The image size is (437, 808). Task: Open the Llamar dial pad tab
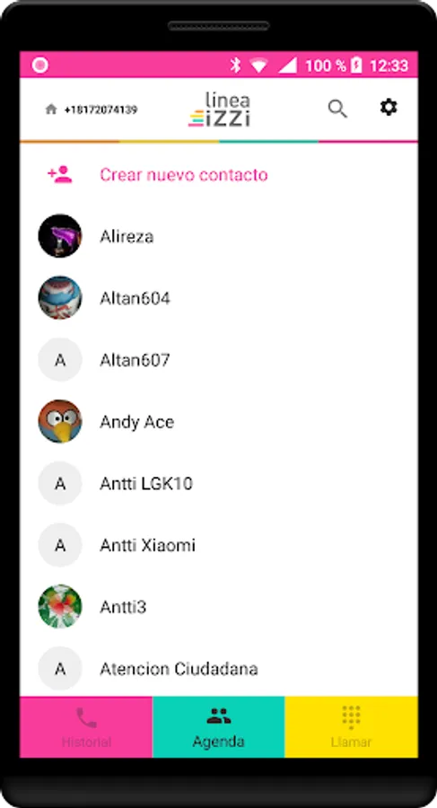click(x=351, y=726)
